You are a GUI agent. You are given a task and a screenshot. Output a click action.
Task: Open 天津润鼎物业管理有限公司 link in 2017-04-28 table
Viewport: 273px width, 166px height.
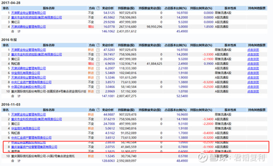tap(29, 26)
